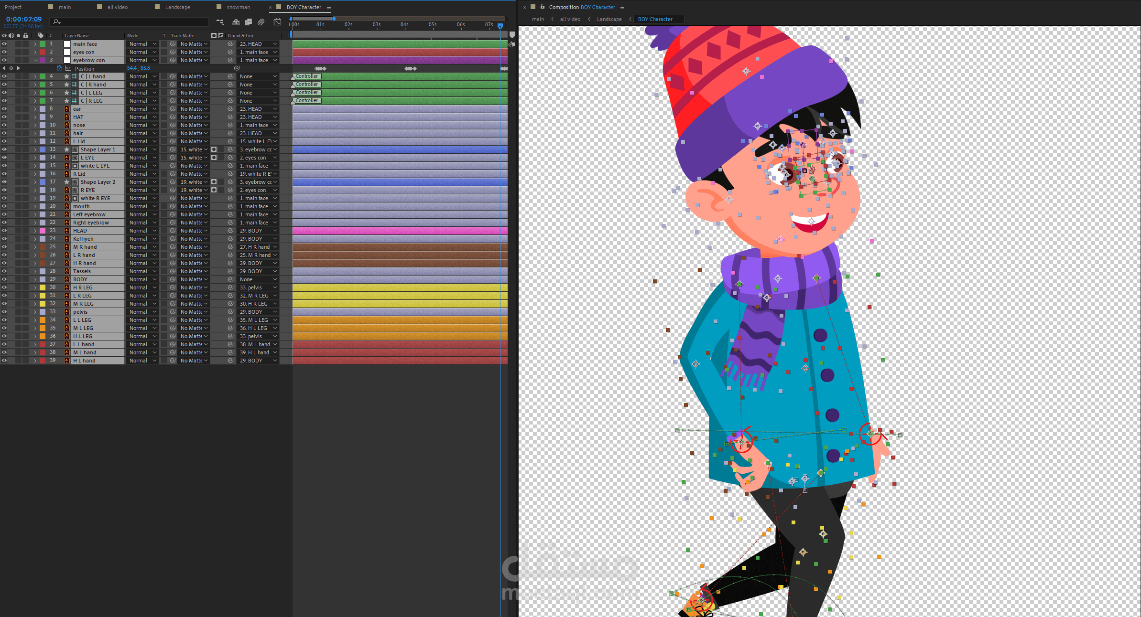
Task: Collapse the eyebrow con layer properties
Action: click(35, 60)
